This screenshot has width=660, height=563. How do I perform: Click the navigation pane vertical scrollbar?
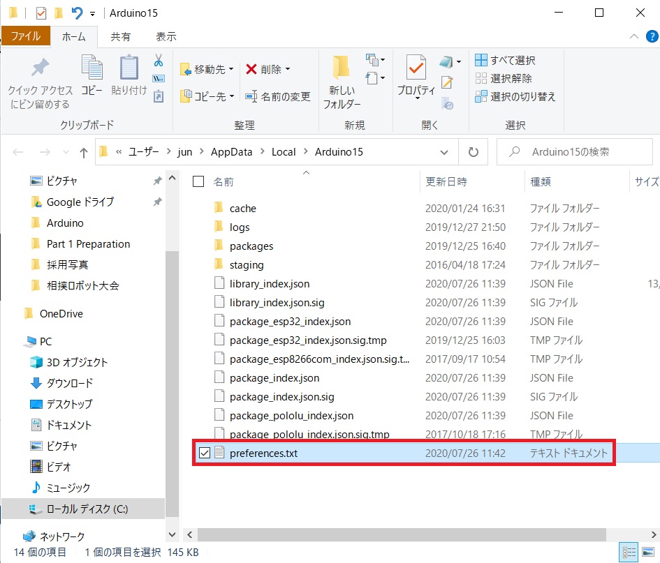(172, 383)
